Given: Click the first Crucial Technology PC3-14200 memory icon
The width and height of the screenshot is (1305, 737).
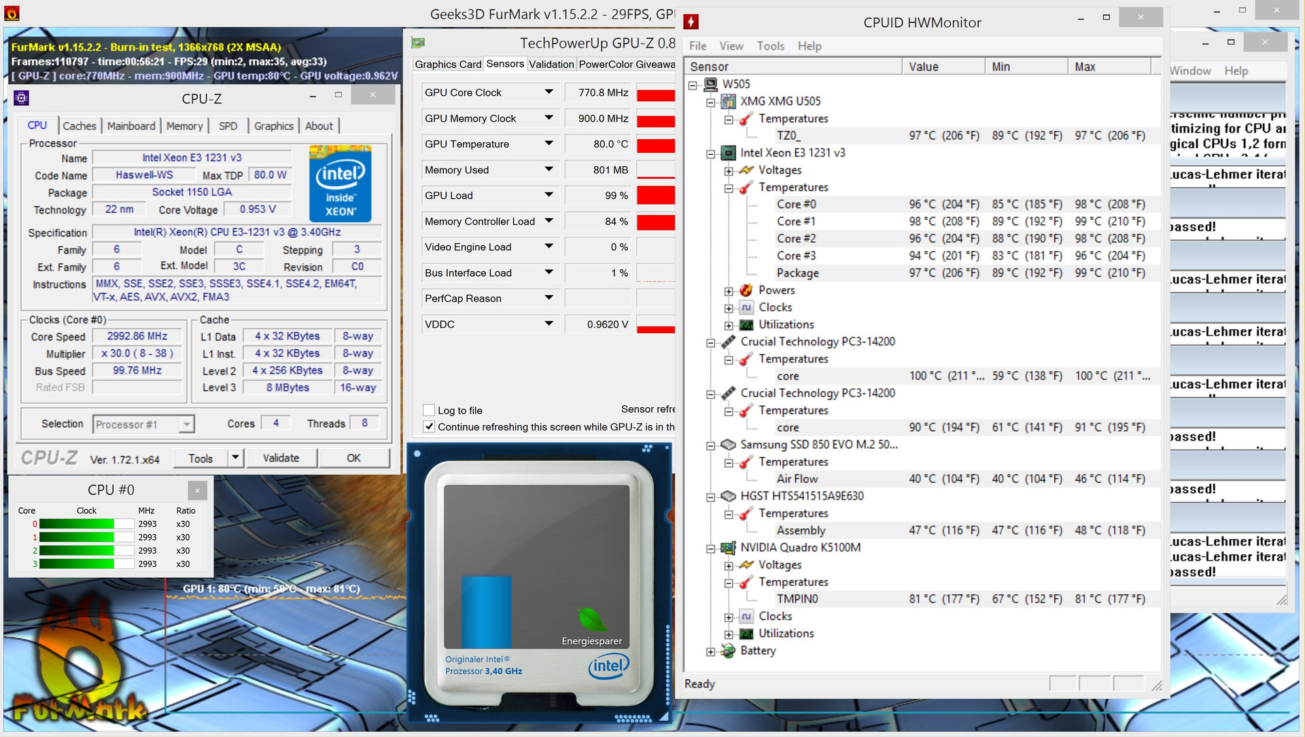Looking at the screenshot, I should [728, 342].
